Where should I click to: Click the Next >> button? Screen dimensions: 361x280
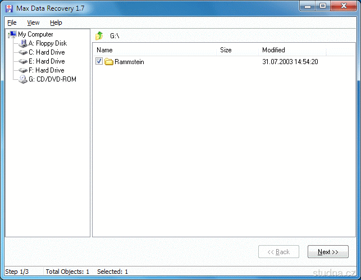[x=328, y=252]
